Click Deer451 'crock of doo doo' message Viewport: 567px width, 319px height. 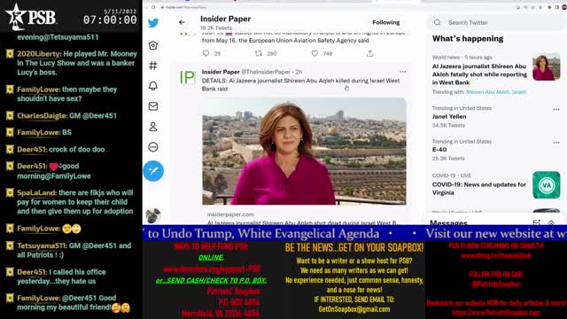61,150
